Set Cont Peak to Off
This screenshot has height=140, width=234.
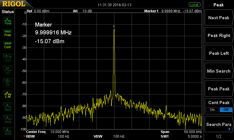(226, 110)
